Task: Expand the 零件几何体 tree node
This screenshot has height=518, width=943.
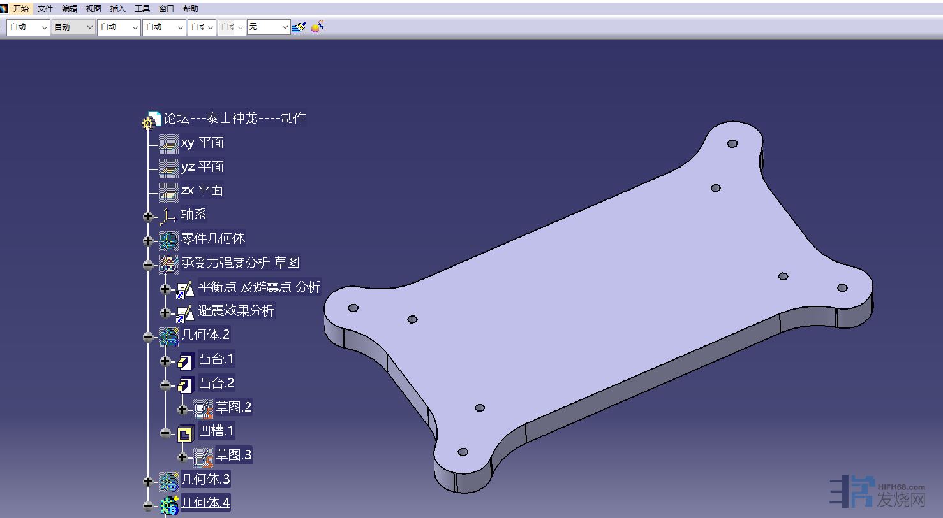Action: point(148,240)
